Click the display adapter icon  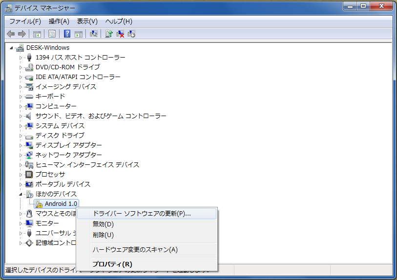29,145
